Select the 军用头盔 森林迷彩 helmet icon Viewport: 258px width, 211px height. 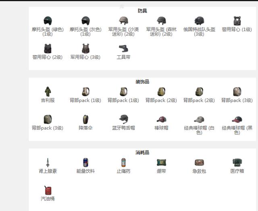pyautogui.click(x=161, y=21)
